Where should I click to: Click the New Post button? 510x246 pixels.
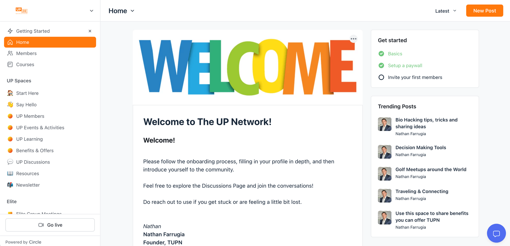click(x=484, y=11)
